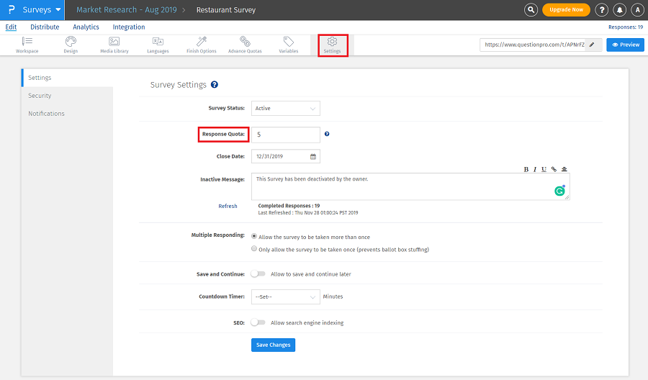Open Finish Options in toolbar
The image size is (648, 380).
point(202,45)
